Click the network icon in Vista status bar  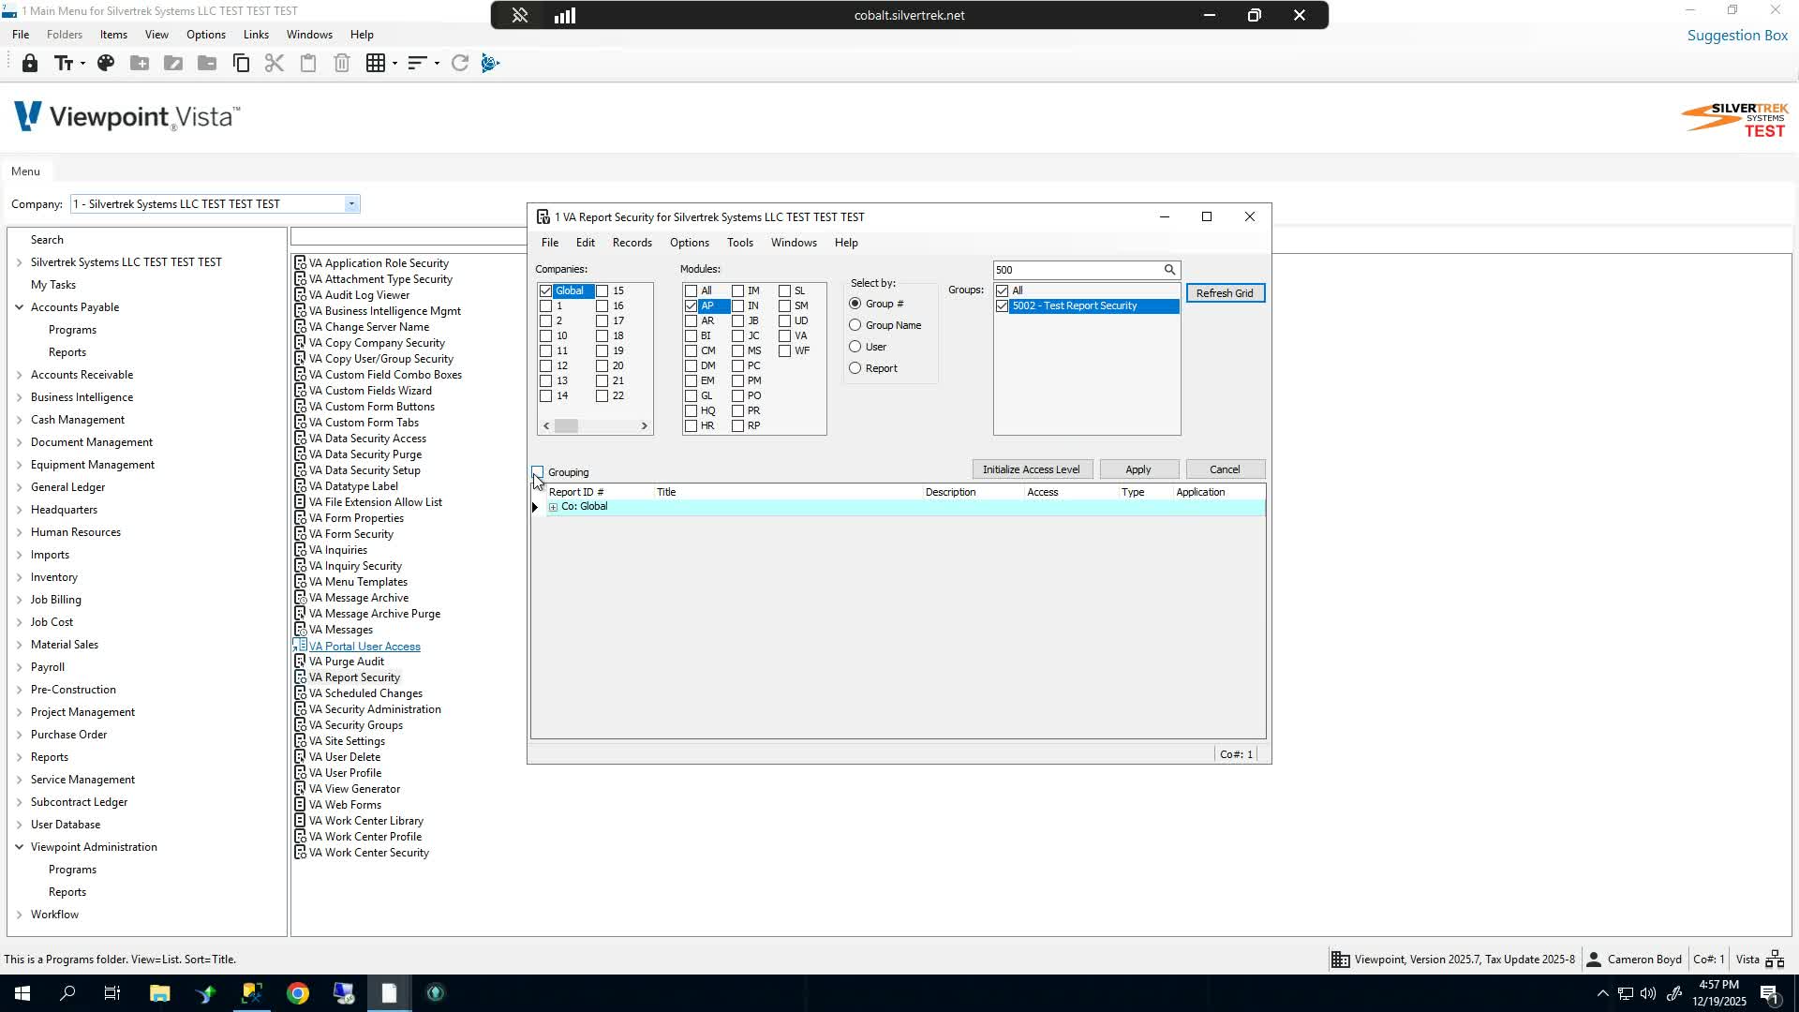pyautogui.click(x=1775, y=959)
